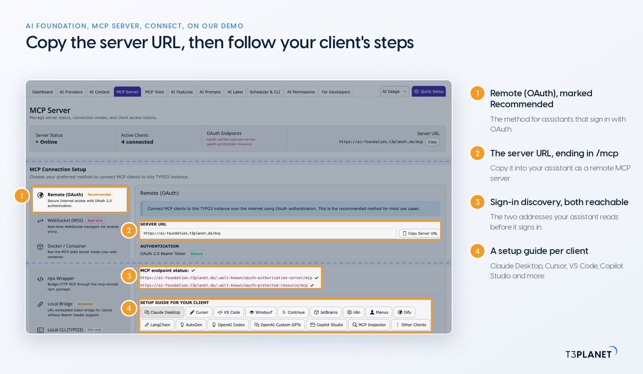
Task: Click the server URL input field
Action: pos(268,233)
